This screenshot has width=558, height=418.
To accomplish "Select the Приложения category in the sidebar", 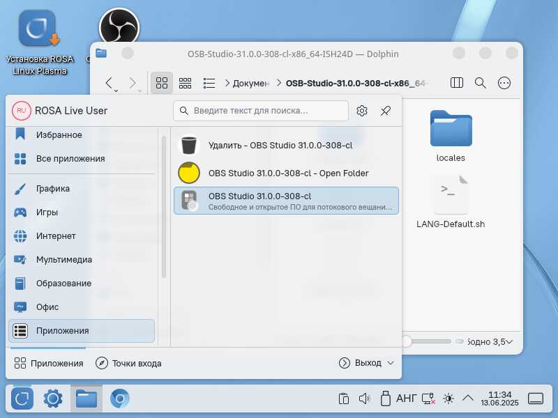I will (82, 330).
